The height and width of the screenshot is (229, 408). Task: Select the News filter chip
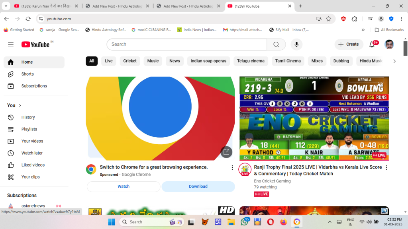pyautogui.click(x=175, y=61)
